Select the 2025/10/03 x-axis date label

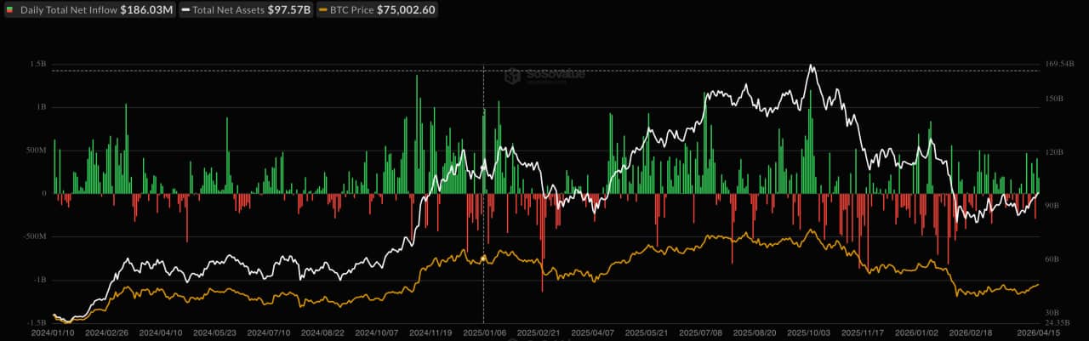coord(808,335)
